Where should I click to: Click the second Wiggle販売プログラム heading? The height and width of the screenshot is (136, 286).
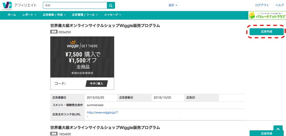point(105,127)
